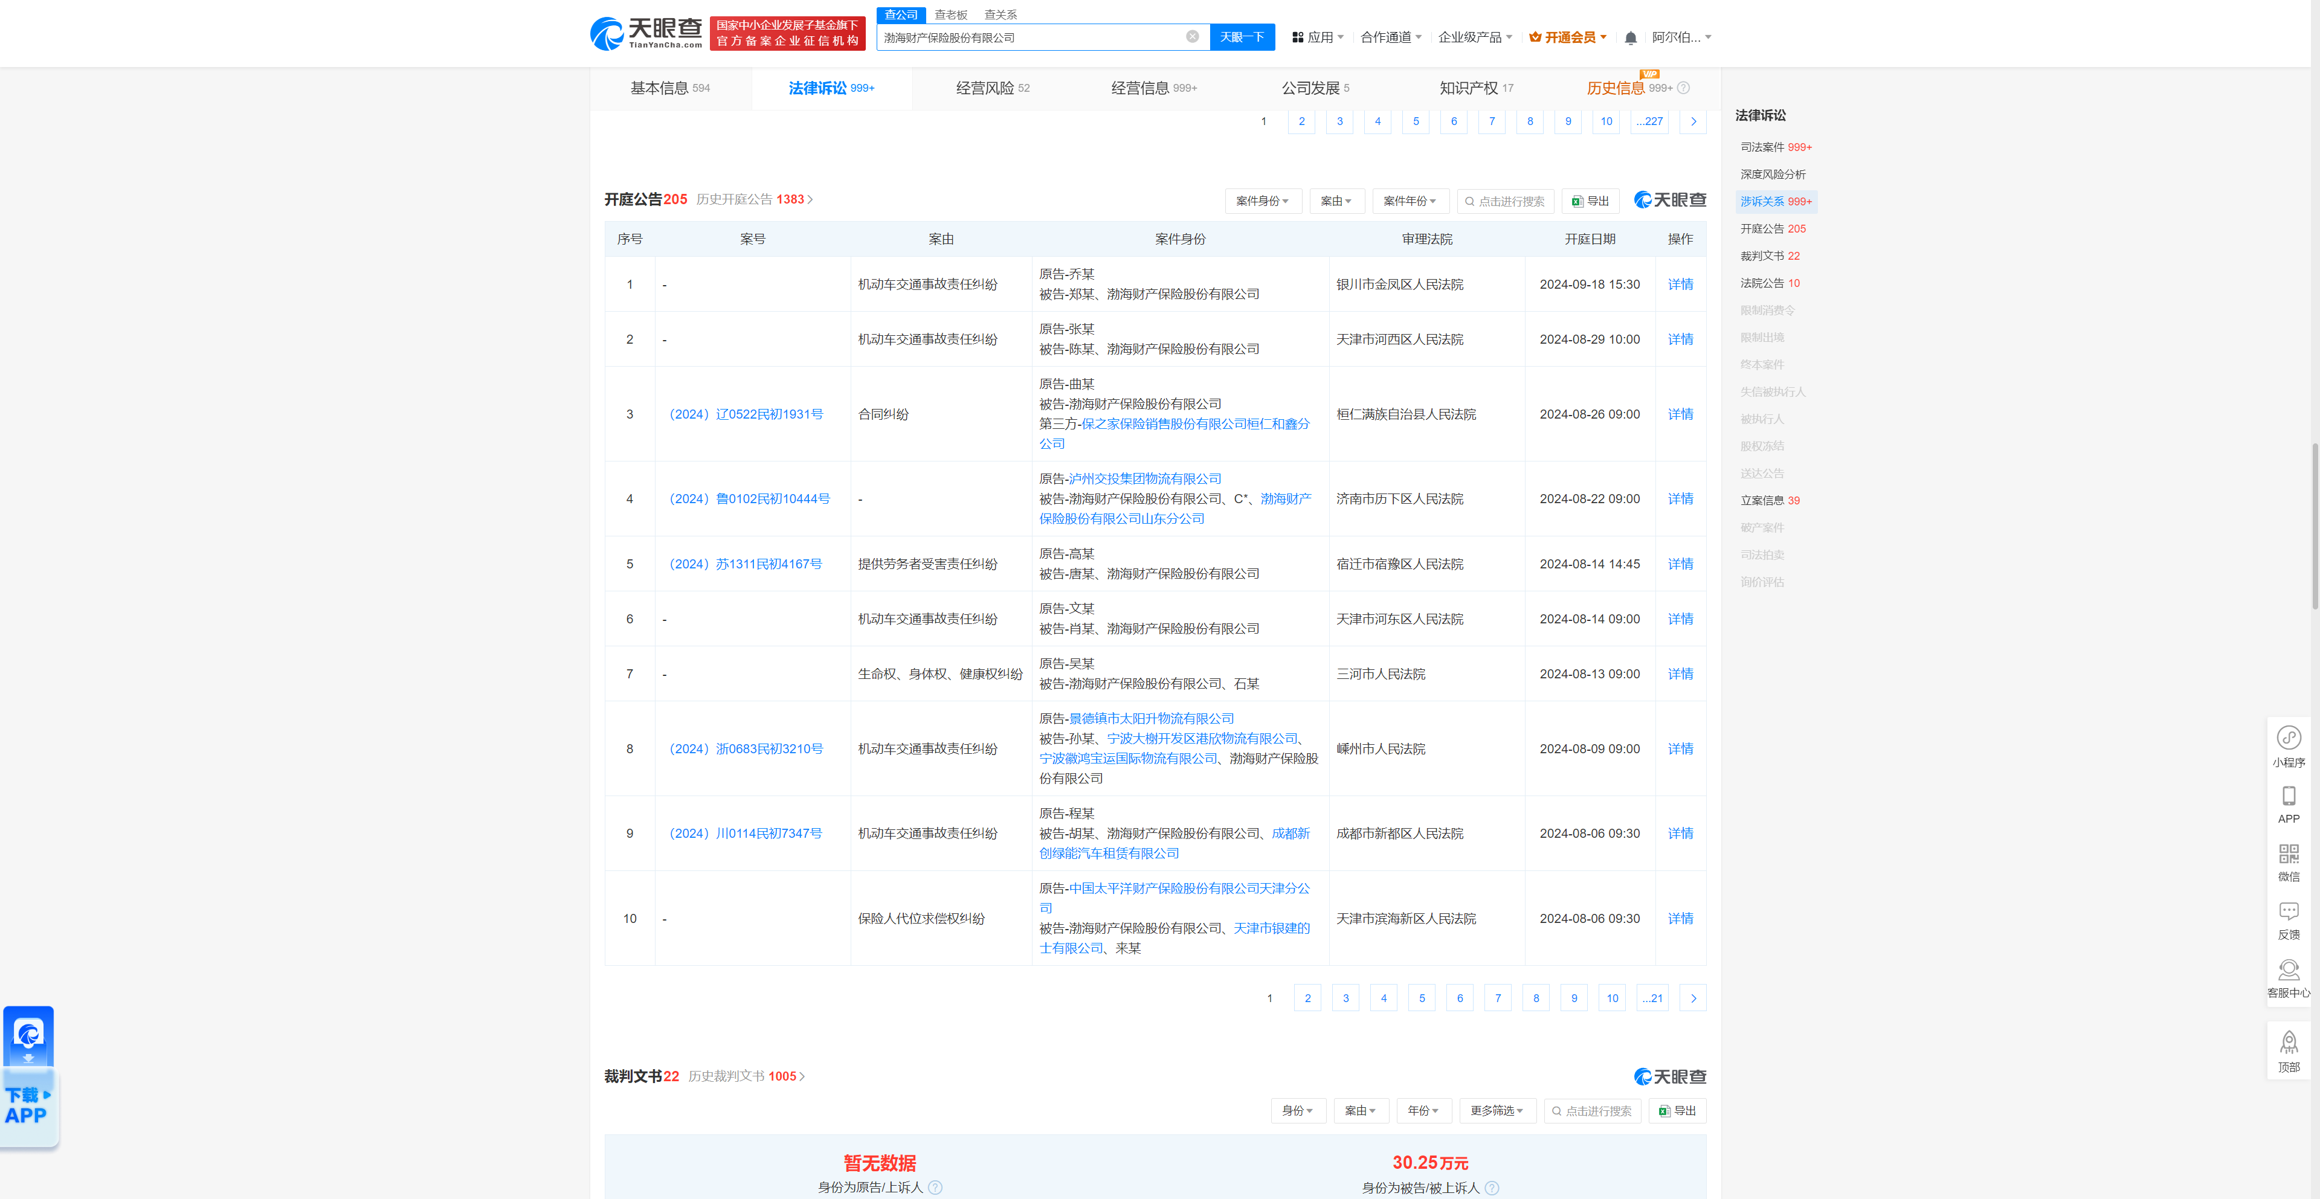
Task: Click the Tianyancha logo
Action: click(x=646, y=33)
